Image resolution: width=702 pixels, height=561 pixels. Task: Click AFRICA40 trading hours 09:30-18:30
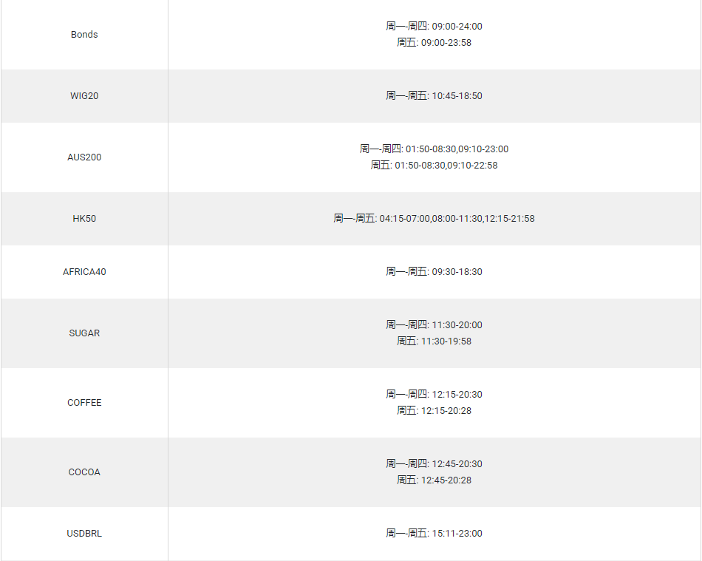pos(434,272)
